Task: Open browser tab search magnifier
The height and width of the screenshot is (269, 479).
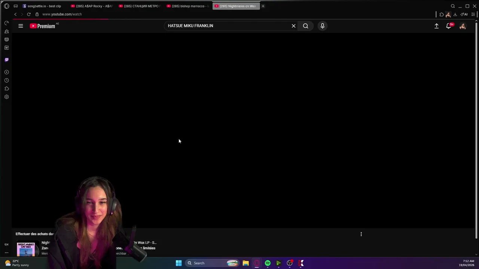Action: click(x=453, y=6)
